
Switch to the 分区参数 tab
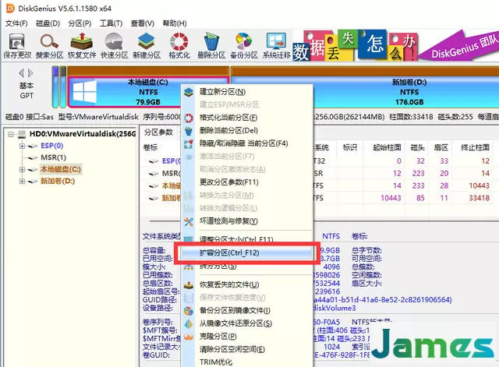[158, 132]
